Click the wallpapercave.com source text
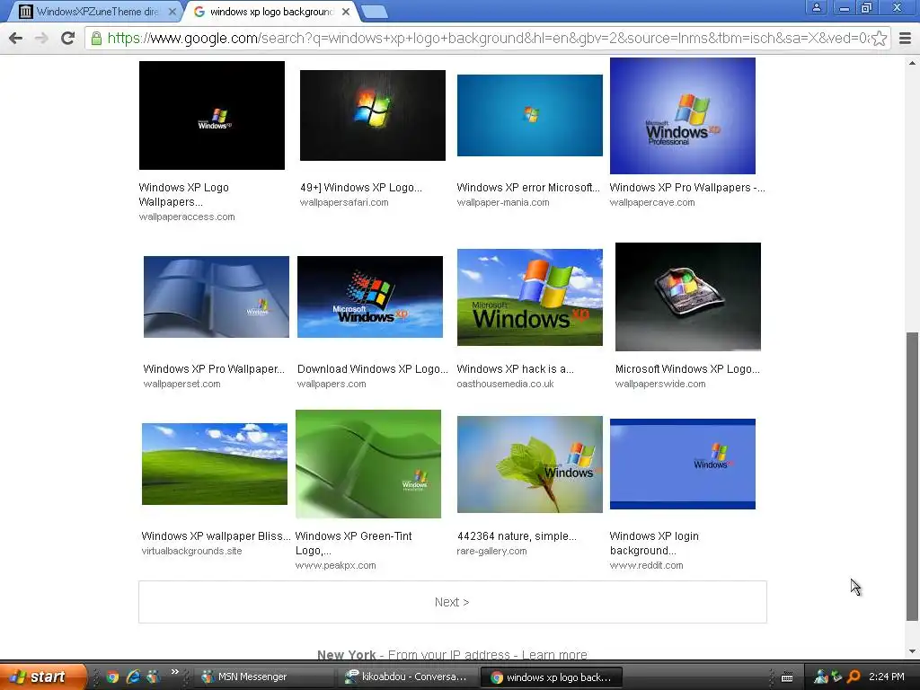The width and height of the screenshot is (920, 690). coord(652,202)
